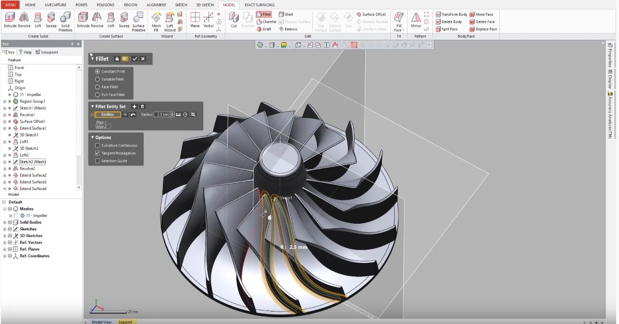Select the Variable Fillet radio option
The image size is (619, 324).
pyautogui.click(x=98, y=79)
